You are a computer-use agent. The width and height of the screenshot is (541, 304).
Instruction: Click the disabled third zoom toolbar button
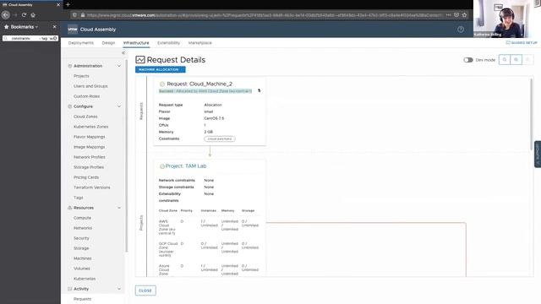527,60
